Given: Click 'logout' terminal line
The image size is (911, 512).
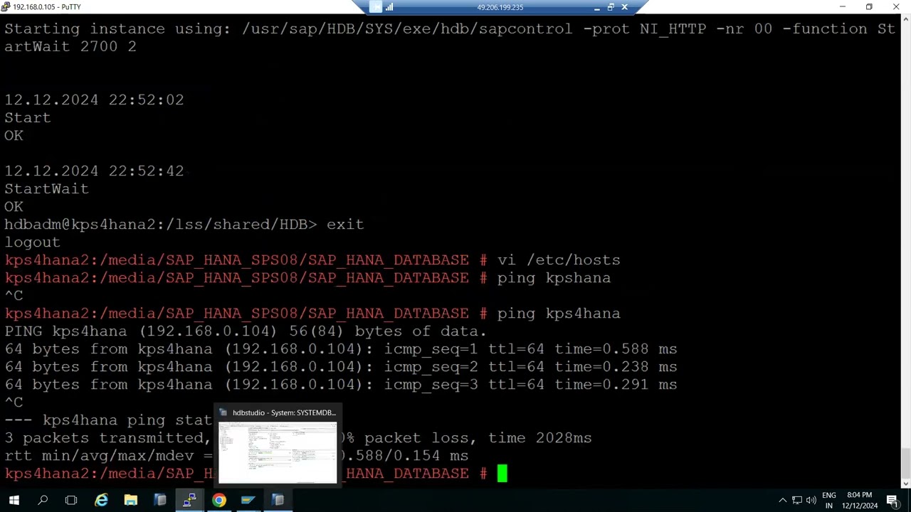Looking at the screenshot, I should pos(32,242).
